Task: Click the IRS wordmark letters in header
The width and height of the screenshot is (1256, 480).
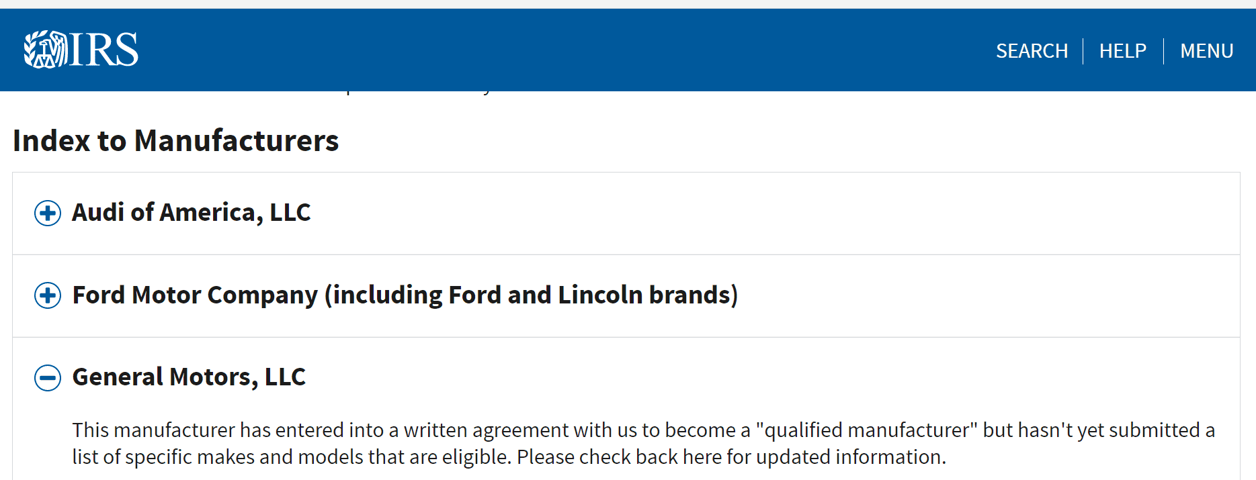Action: tap(104, 50)
